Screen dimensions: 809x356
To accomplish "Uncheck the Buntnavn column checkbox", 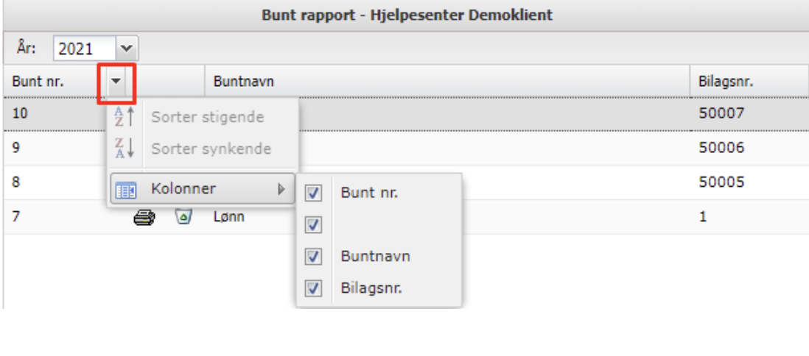I will (314, 257).
